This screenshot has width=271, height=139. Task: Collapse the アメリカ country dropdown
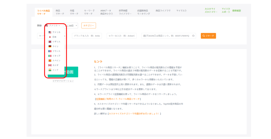(53, 26)
